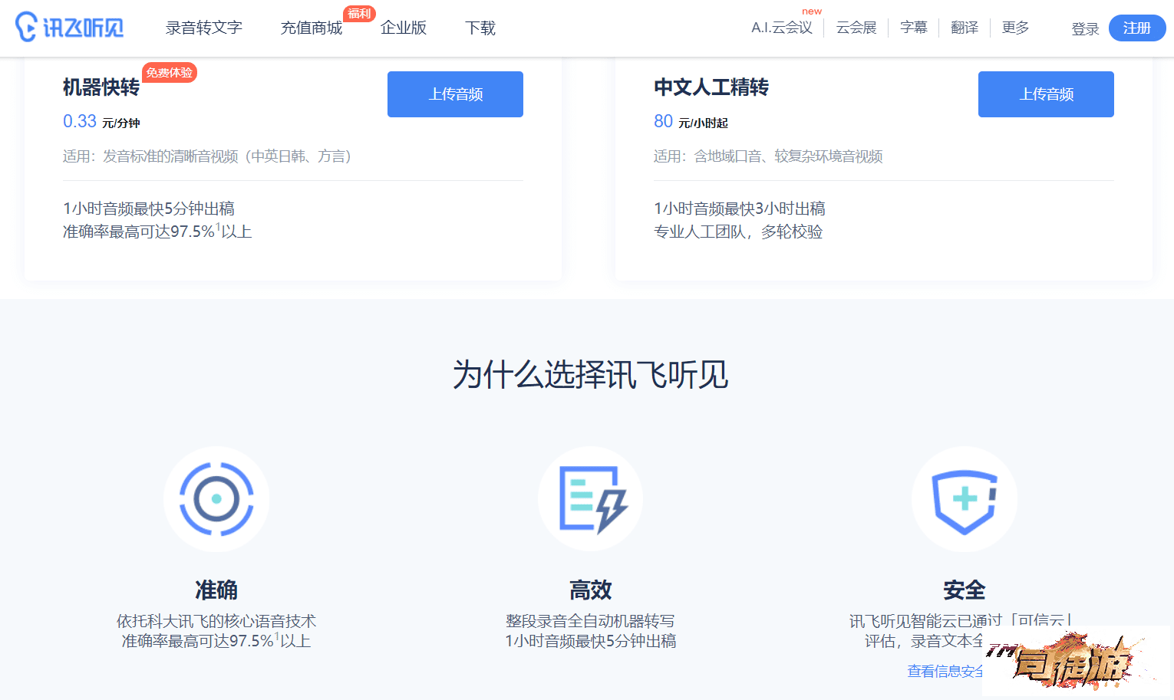Expand the 更多 menu
This screenshot has height=700, width=1174.
point(1015,28)
